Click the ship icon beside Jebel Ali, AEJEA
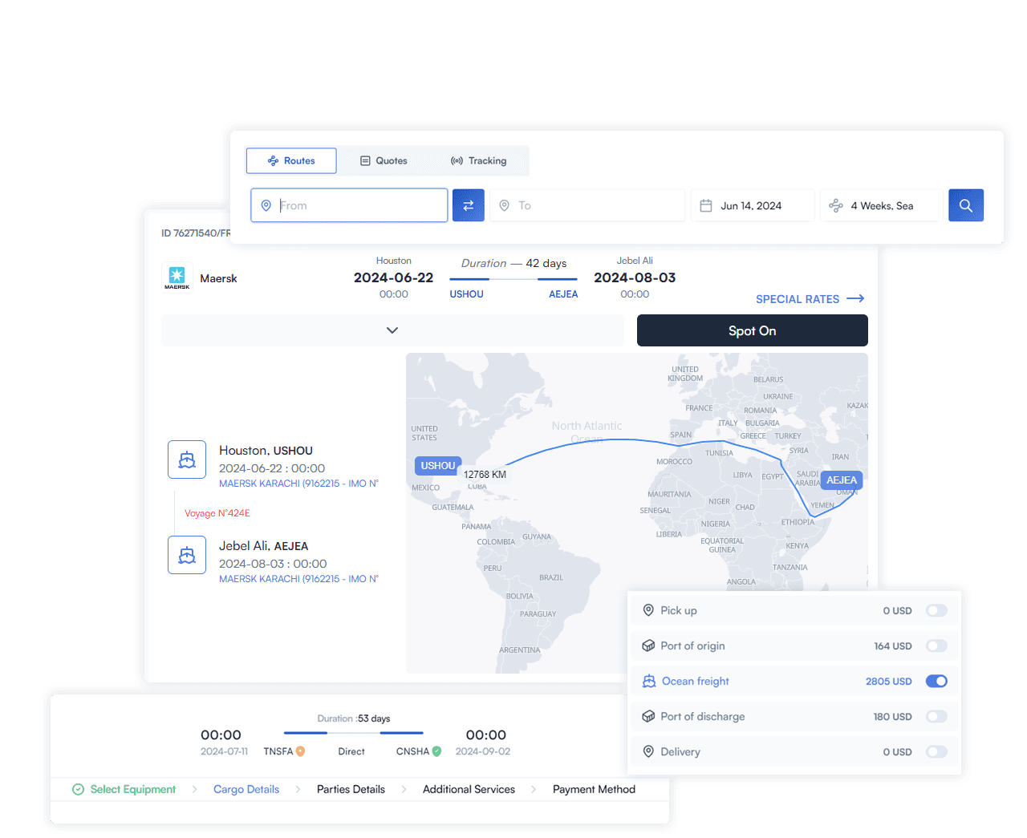The height and width of the screenshot is (838, 1027). [x=187, y=555]
